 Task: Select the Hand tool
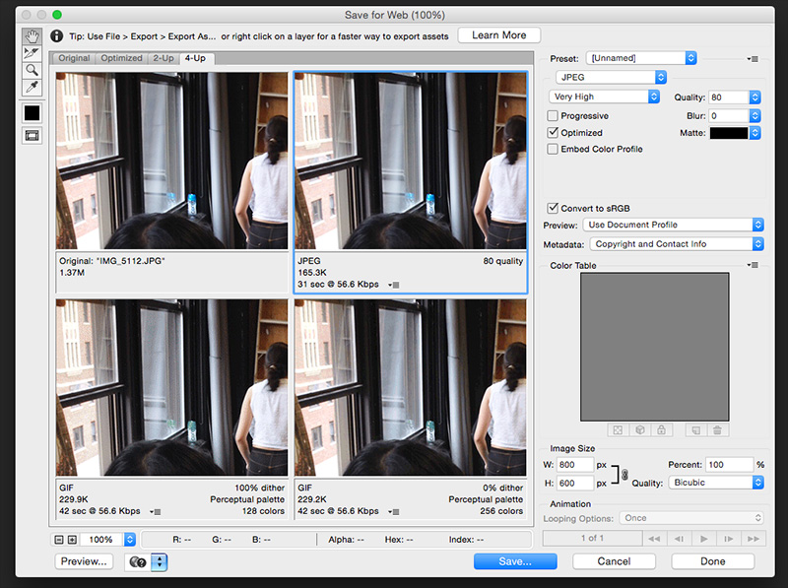33,35
